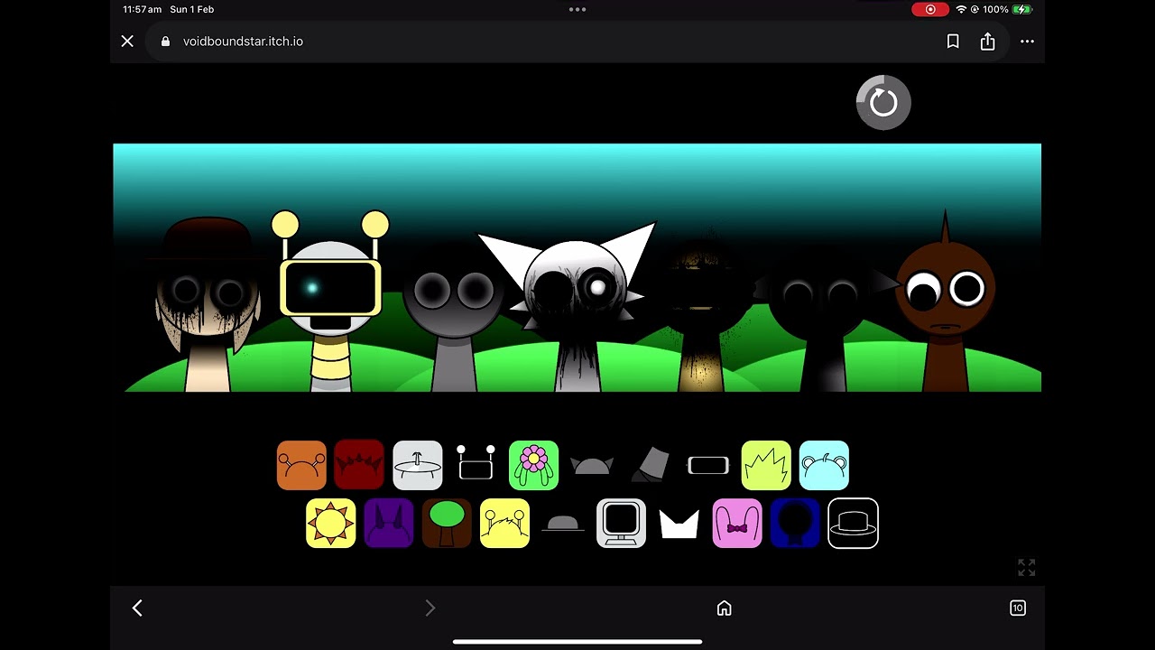Image resolution: width=1155 pixels, height=650 pixels.
Task: Tap the yellow antenna robot character
Action: (x=330, y=302)
